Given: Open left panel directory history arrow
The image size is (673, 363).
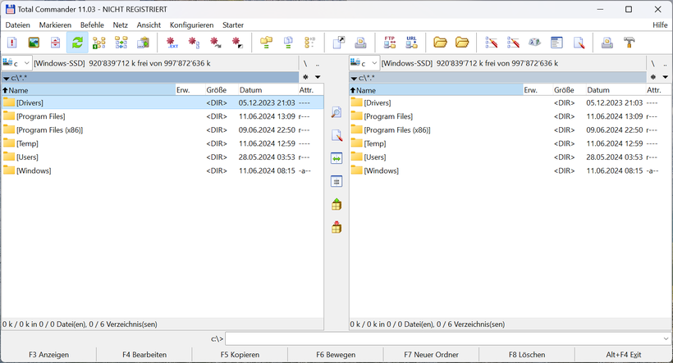Looking at the screenshot, I should [318, 77].
